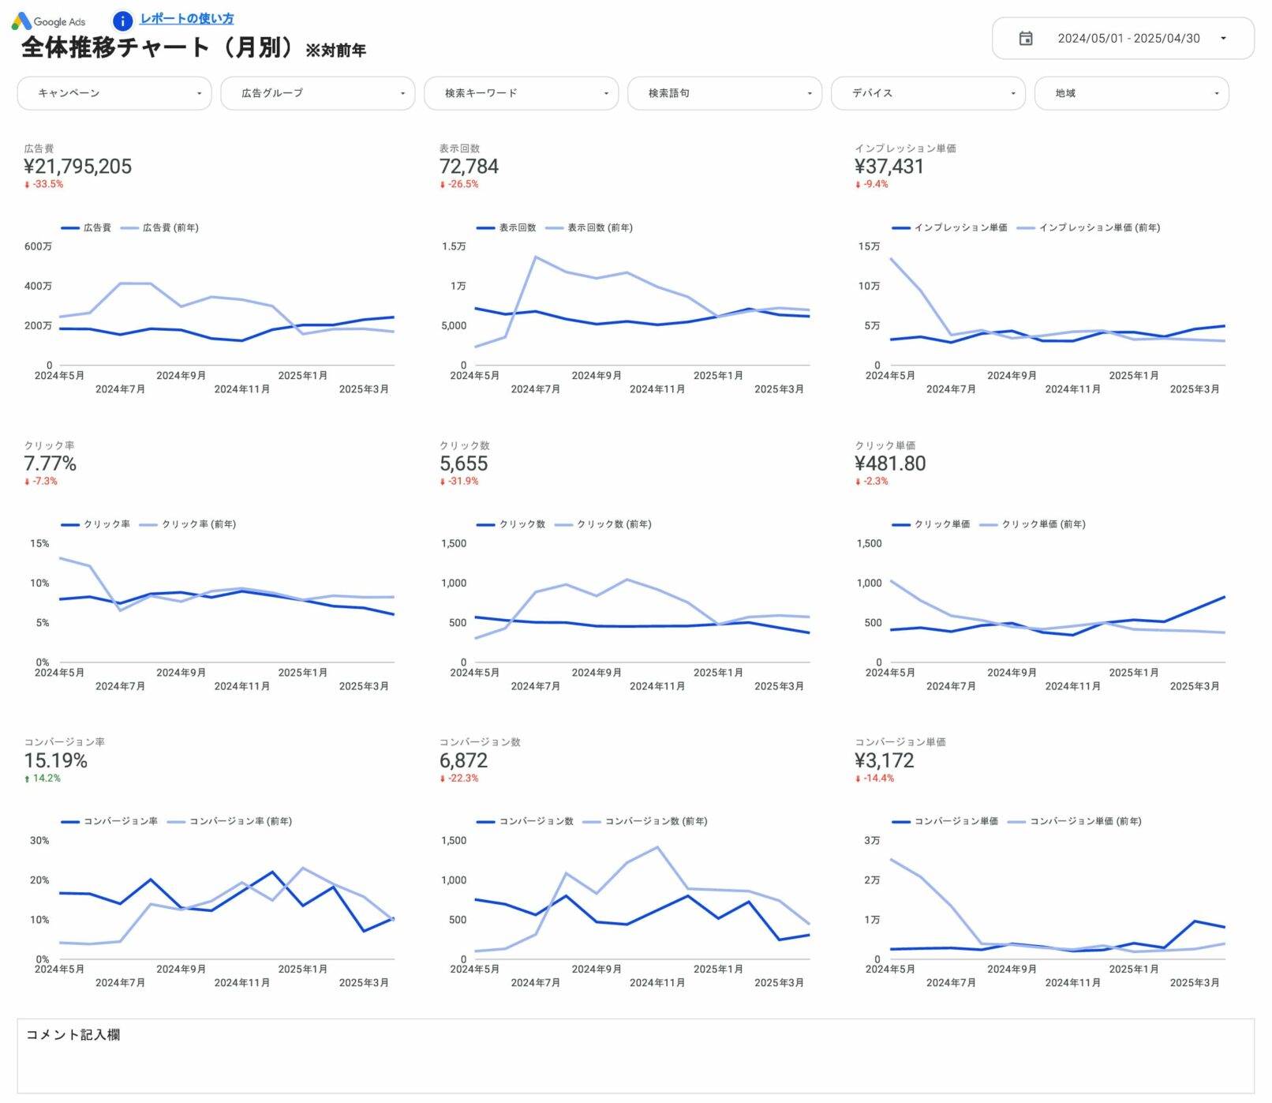Toggle クリック率 (前年) legend entry
1272x1103 pixels.
click(x=198, y=524)
